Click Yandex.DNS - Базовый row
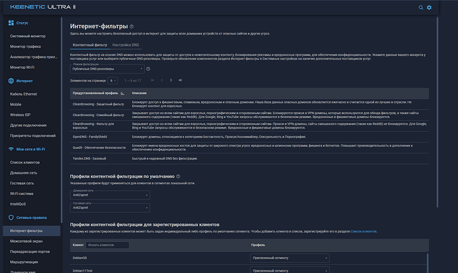Image resolution: width=458 pixels, height=273 pixels. (250, 158)
